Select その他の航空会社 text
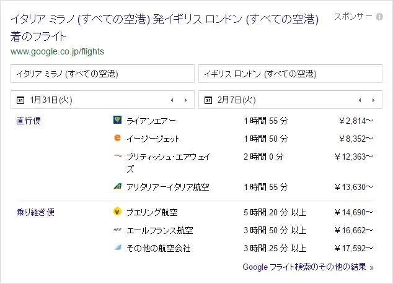Image resolution: width=393 pixels, height=284 pixels. pos(159,249)
